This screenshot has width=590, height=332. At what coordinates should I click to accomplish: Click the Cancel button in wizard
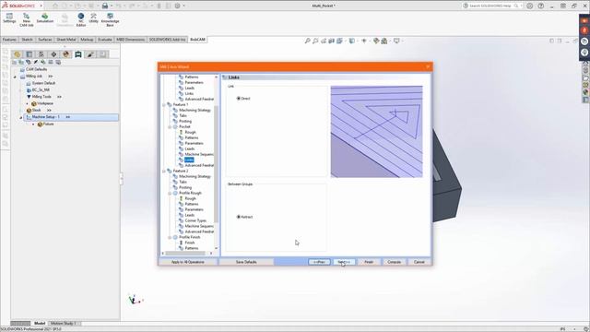click(x=419, y=262)
